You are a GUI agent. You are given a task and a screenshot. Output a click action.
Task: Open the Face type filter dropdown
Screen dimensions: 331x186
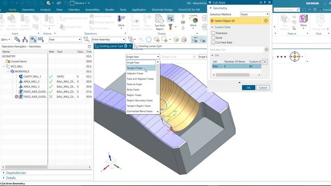pyautogui.click(x=65, y=39)
